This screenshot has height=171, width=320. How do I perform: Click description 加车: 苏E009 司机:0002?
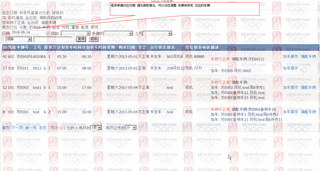231,71
